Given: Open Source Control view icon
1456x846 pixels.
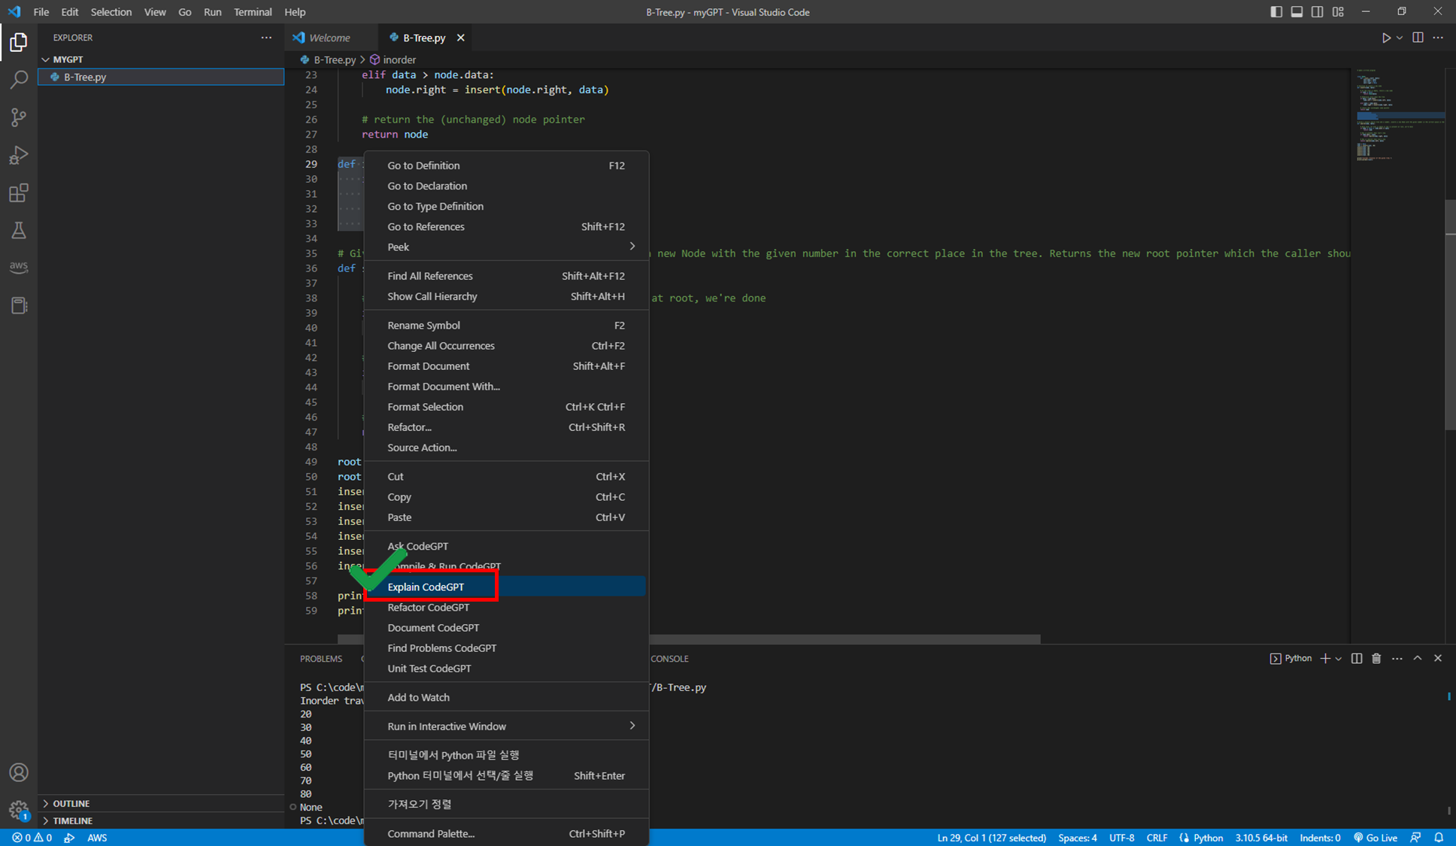Looking at the screenshot, I should (19, 117).
